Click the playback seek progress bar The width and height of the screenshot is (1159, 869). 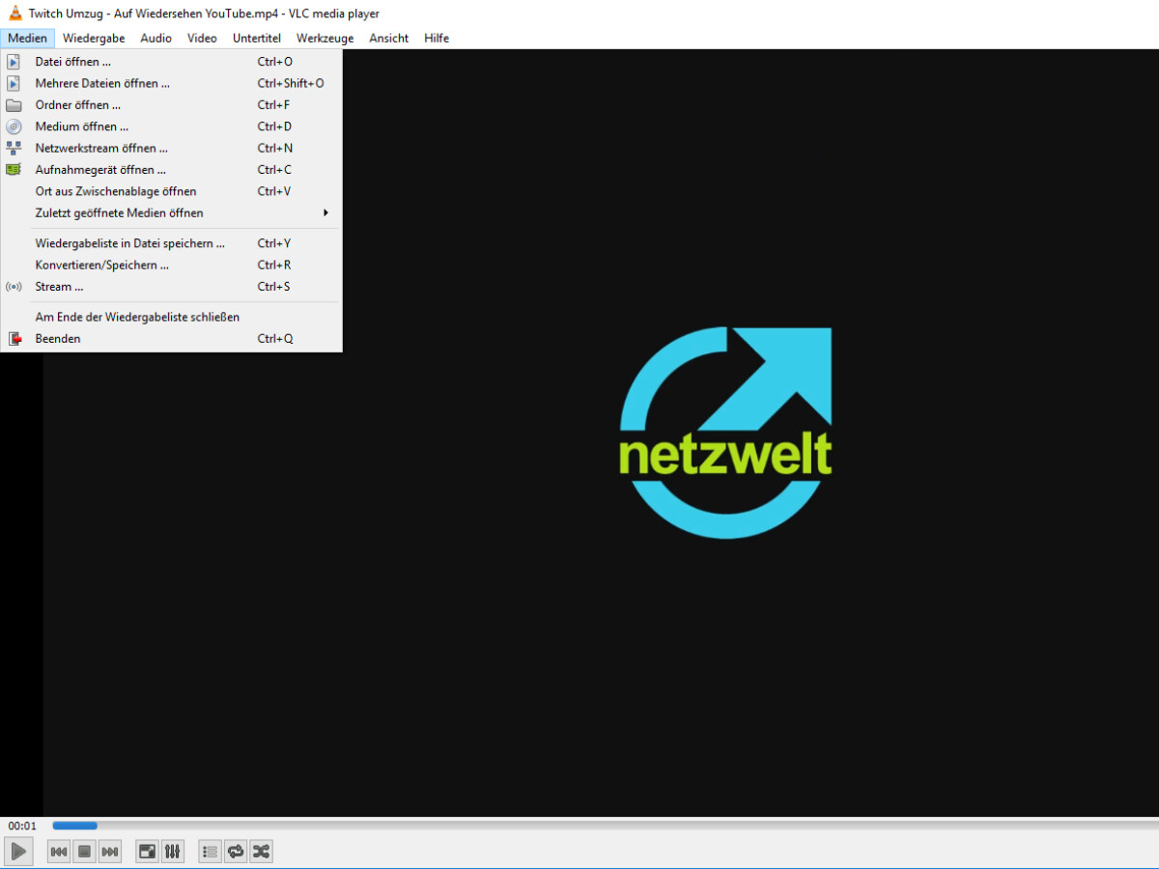pyautogui.click(x=604, y=826)
